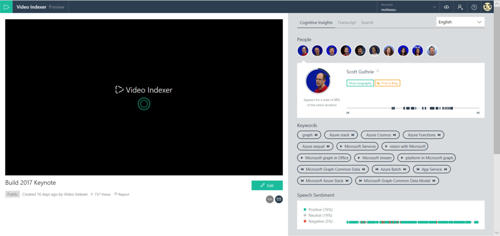Viewport: 500px width, 236px height.
Task: Click the Neutral (19%) sentiment entry
Action: tap(318, 216)
